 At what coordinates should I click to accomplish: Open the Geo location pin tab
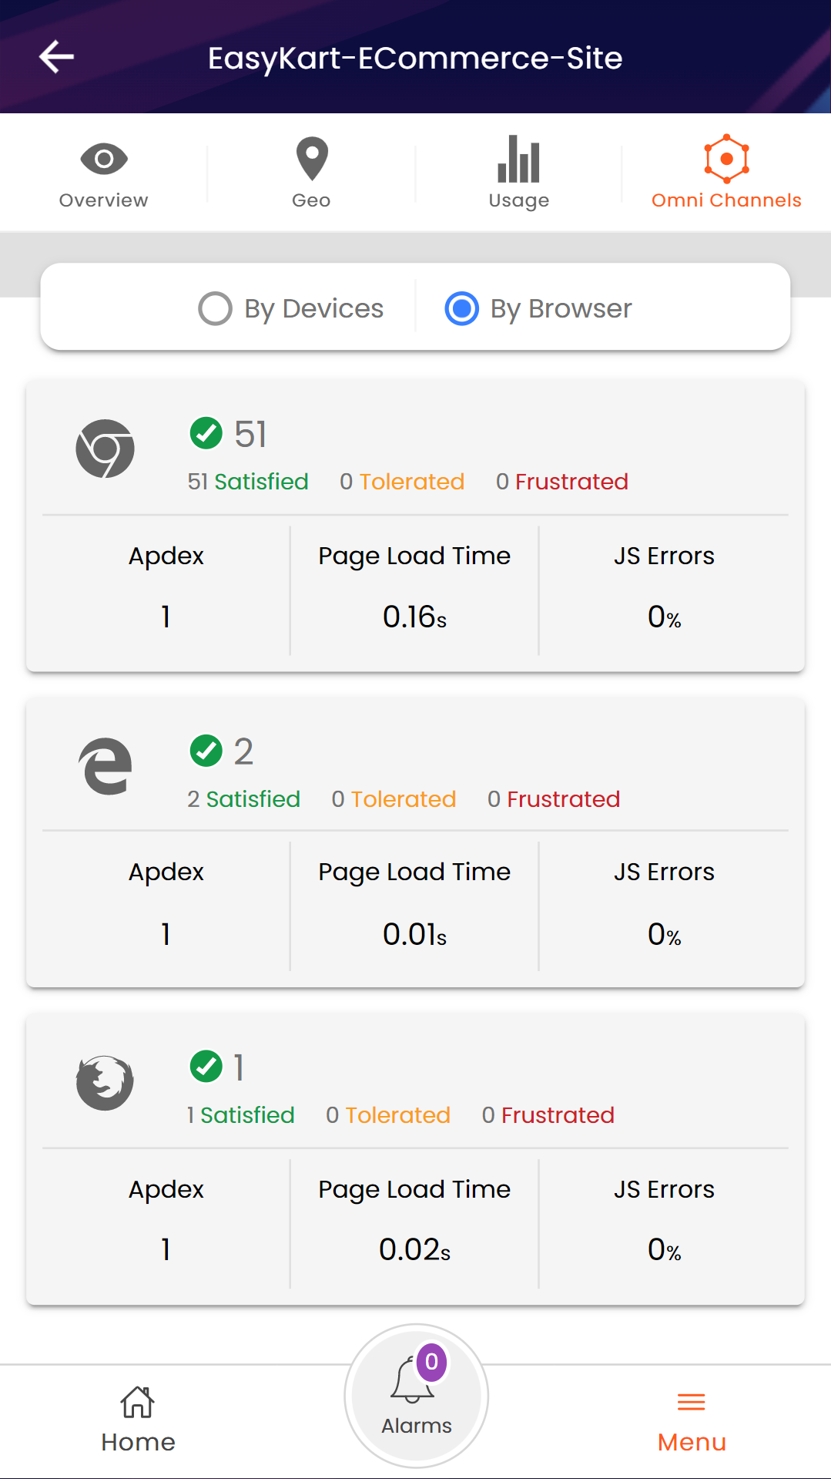point(312,159)
